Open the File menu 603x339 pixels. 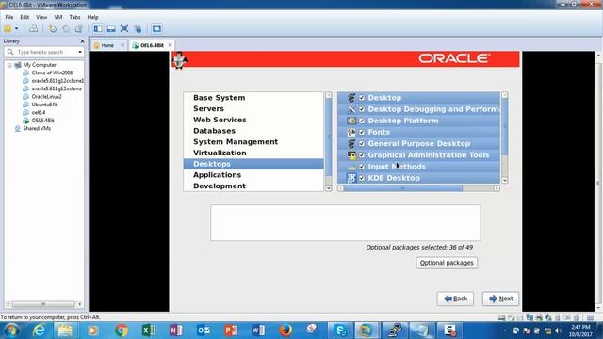pyautogui.click(x=9, y=17)
